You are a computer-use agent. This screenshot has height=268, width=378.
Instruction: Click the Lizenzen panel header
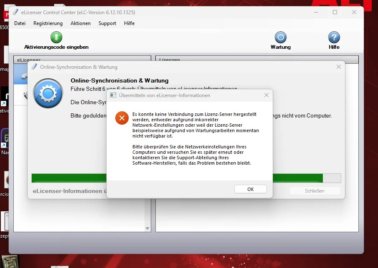coord(257,60)
